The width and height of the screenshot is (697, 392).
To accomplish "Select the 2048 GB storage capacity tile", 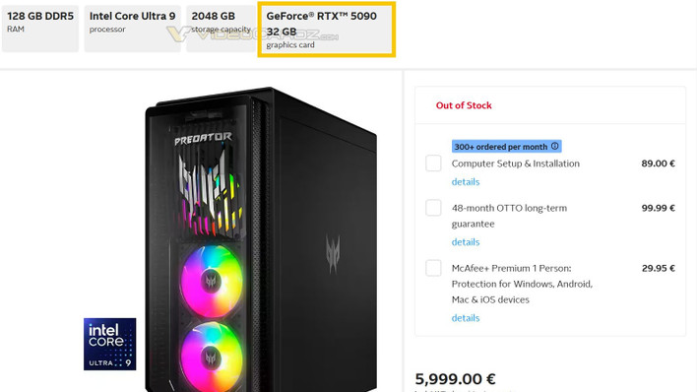I will [x=222, y=29].
